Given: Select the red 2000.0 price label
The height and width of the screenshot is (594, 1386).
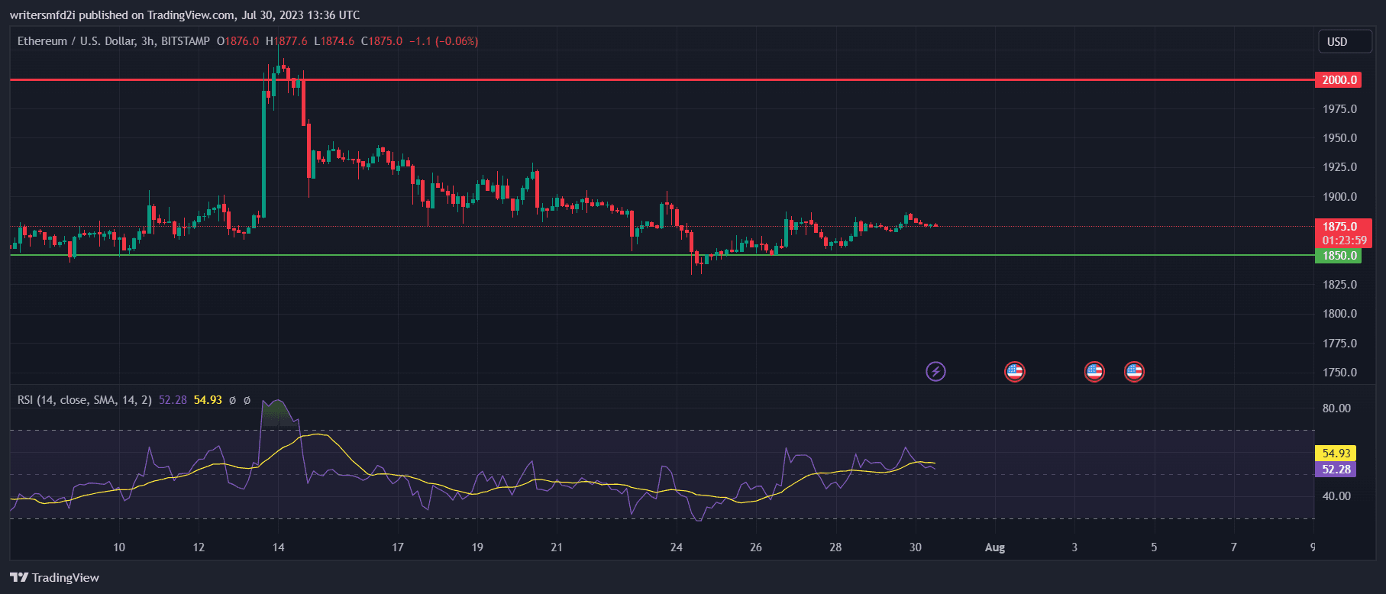Looking at the screenshot, I should click(x=1339, y=80).
